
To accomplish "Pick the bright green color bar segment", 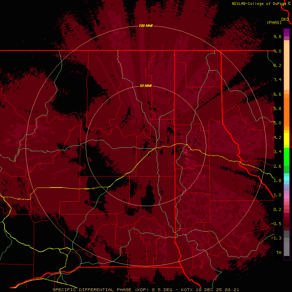I will (x=286, y=156).
